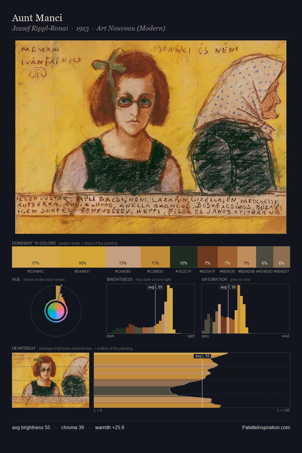Image resolution: width=302 pixels, height=453 pixels.
Task: Click the hex code #4D4B3D
Action: (265, 271)
